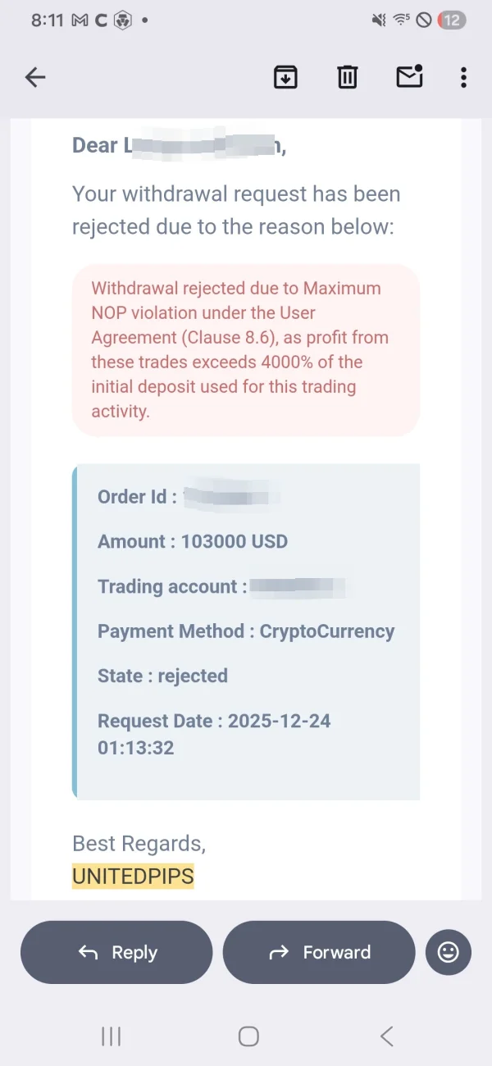Tap the Request Date line

click(x=213, y=734)
